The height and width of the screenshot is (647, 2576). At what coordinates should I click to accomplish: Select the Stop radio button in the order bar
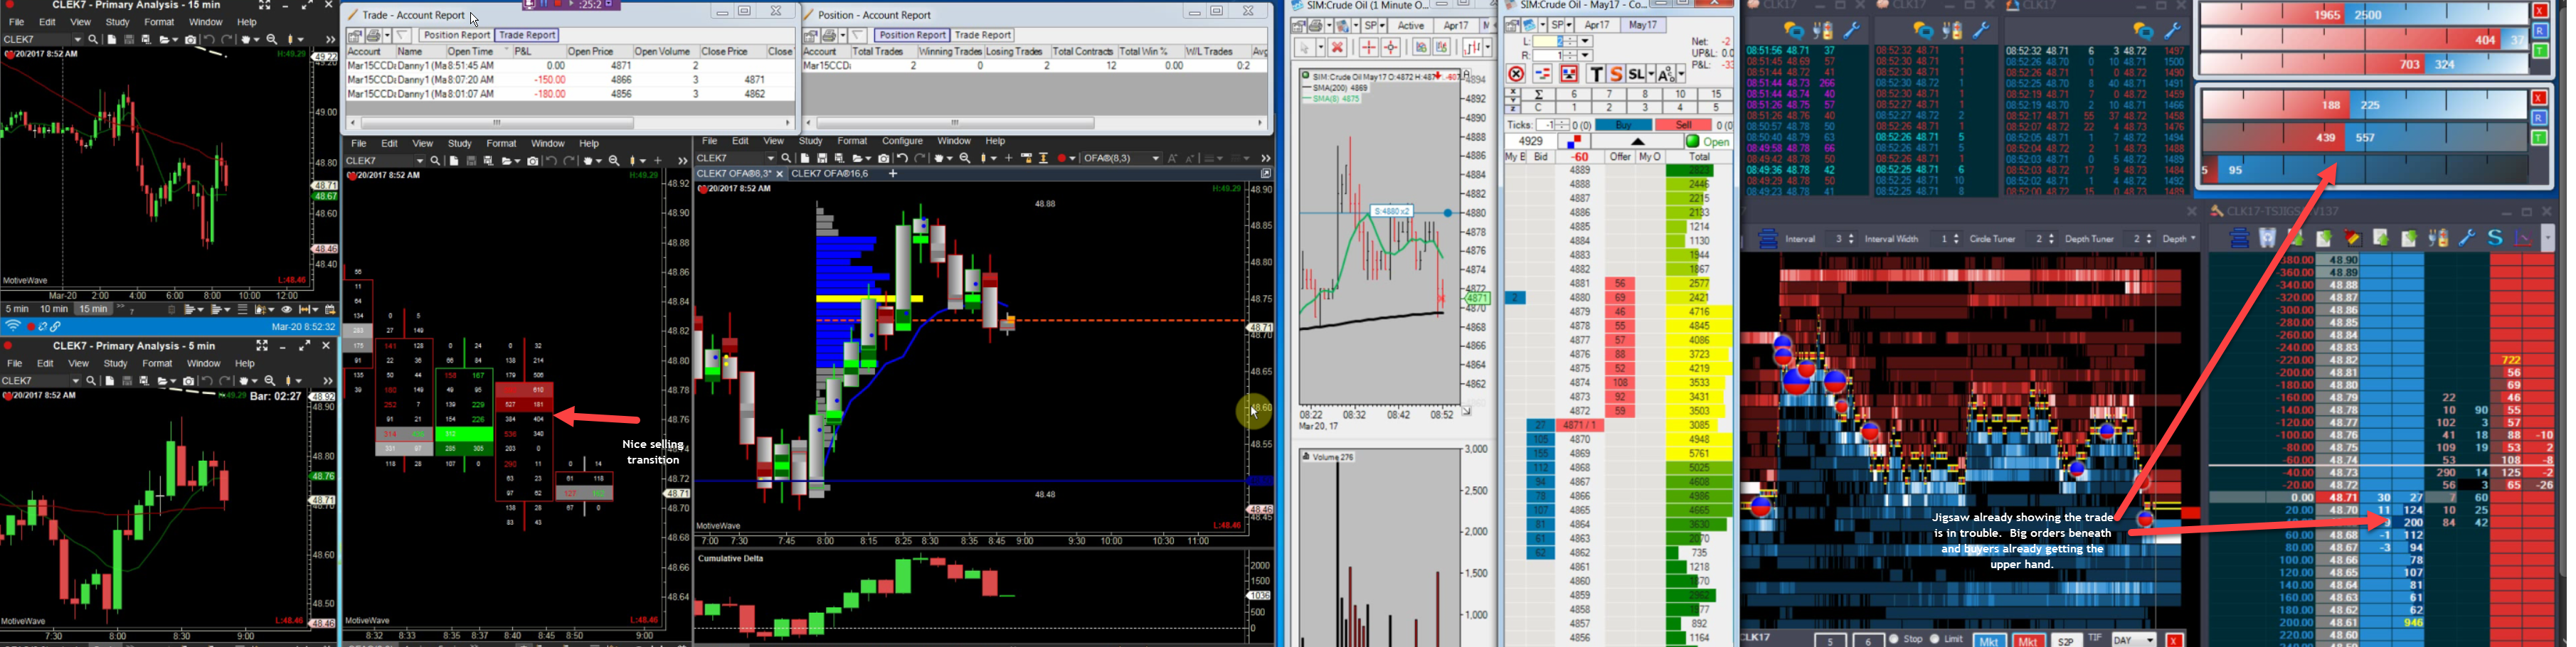point(1893,639)
